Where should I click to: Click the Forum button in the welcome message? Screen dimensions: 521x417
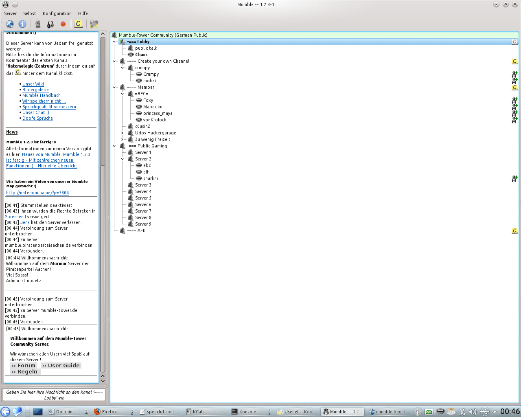click(23, 365)
